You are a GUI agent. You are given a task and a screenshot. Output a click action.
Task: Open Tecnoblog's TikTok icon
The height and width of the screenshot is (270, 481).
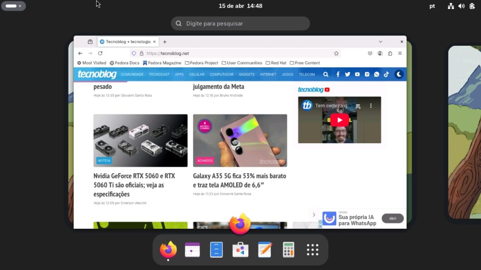click(386, 74)
